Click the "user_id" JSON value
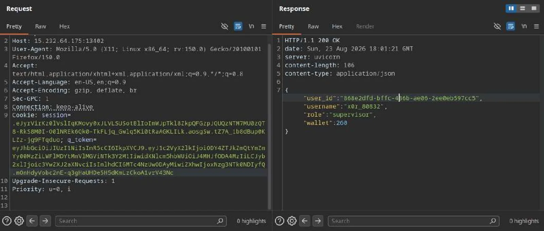Viewport: 544px width, 231px height. [410, 98]
